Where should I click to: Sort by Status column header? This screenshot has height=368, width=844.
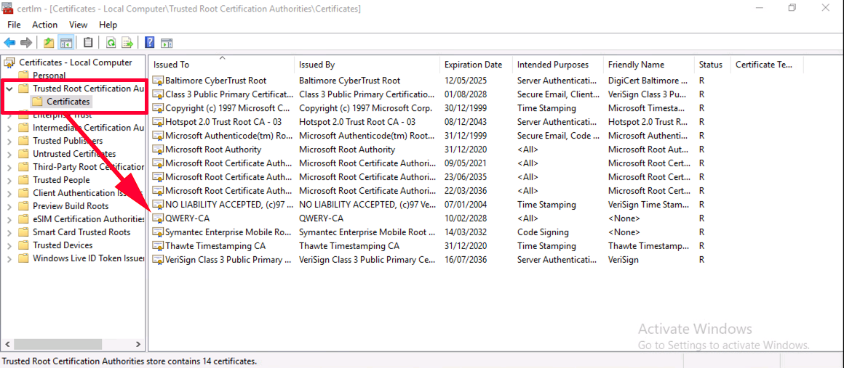point(712,65)
